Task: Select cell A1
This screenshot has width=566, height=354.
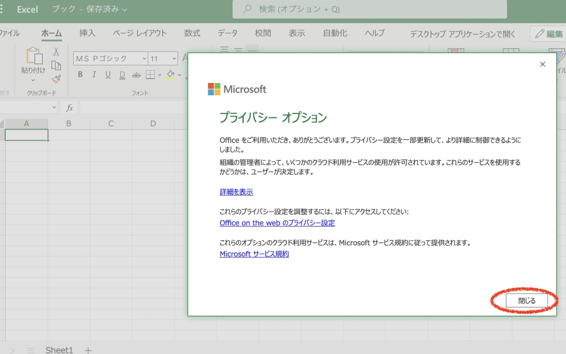Action: point(26,135)
